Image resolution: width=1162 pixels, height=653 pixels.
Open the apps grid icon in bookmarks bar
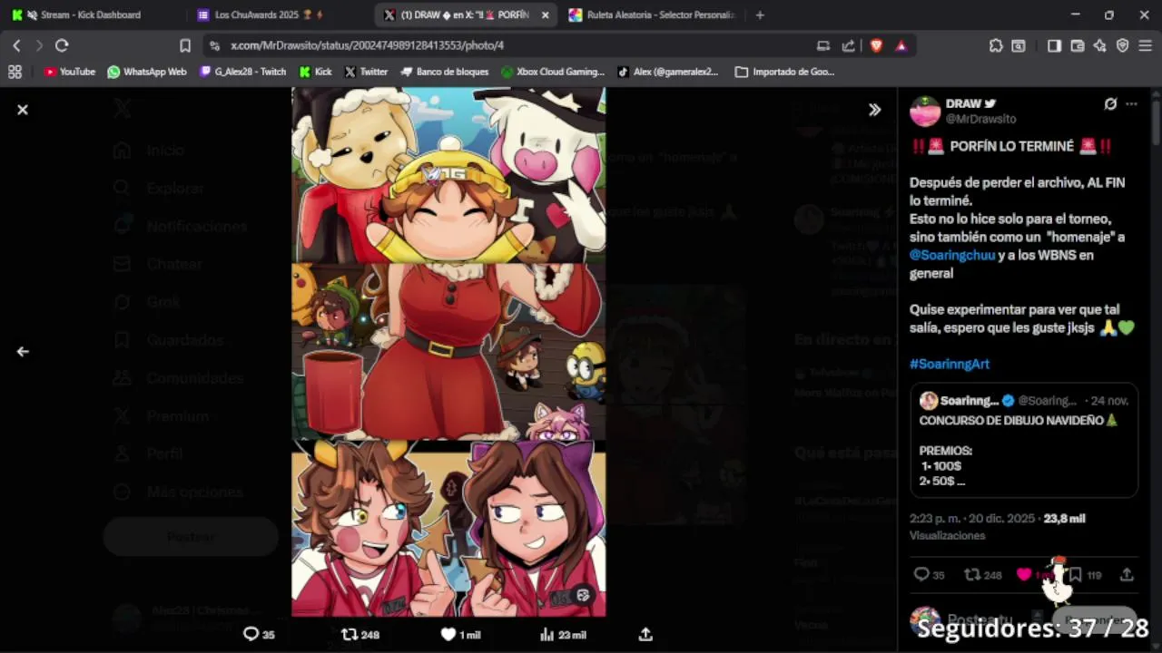click(x=15, y=72)
